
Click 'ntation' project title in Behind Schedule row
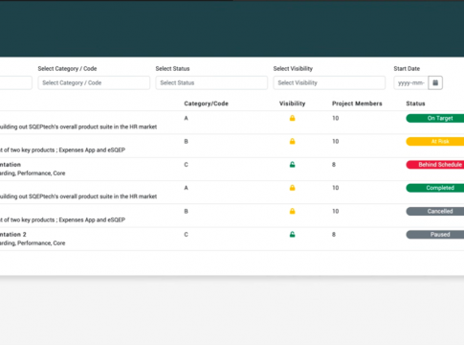11,165
